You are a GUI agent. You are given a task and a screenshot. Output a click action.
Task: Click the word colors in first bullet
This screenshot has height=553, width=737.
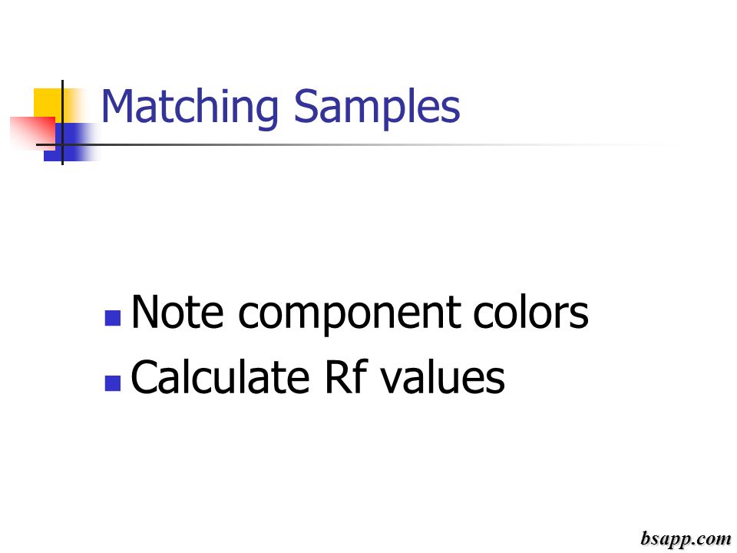point(530,311)
